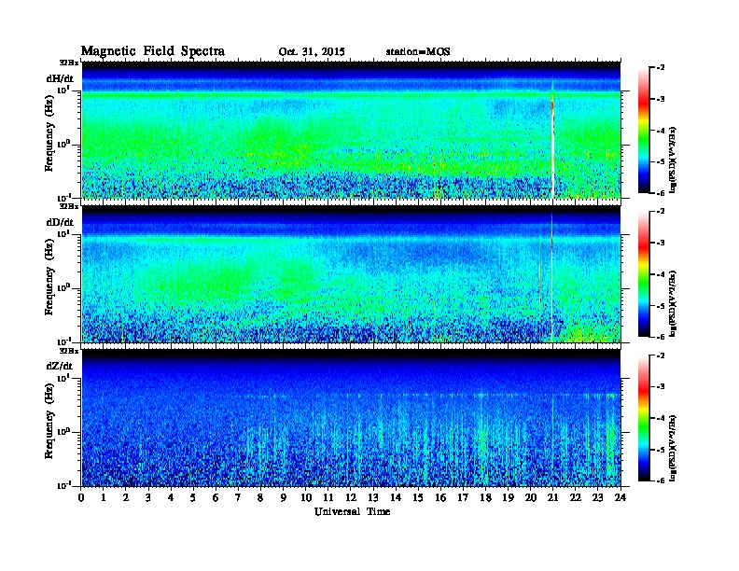The height and width of the screenshot is (571, 739).
Task: Click hour tick label 24 on time axis
Action: [x=620, y=497]
